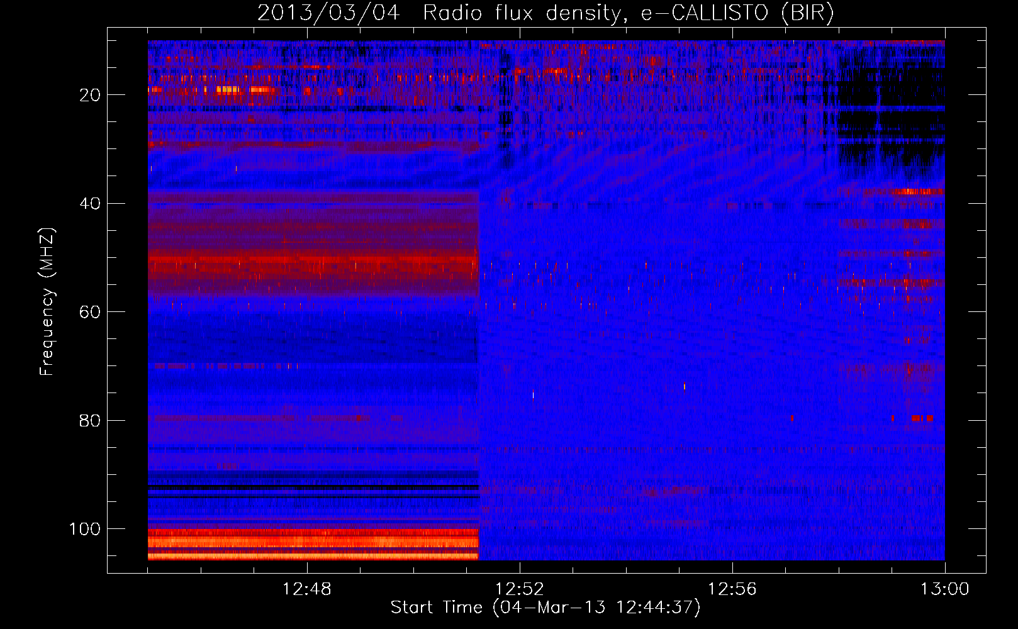The height and width of the screenshot is (629, 1018).
Task: Click the 40 MHz frequency label
Action: click(x=90, y=204)
